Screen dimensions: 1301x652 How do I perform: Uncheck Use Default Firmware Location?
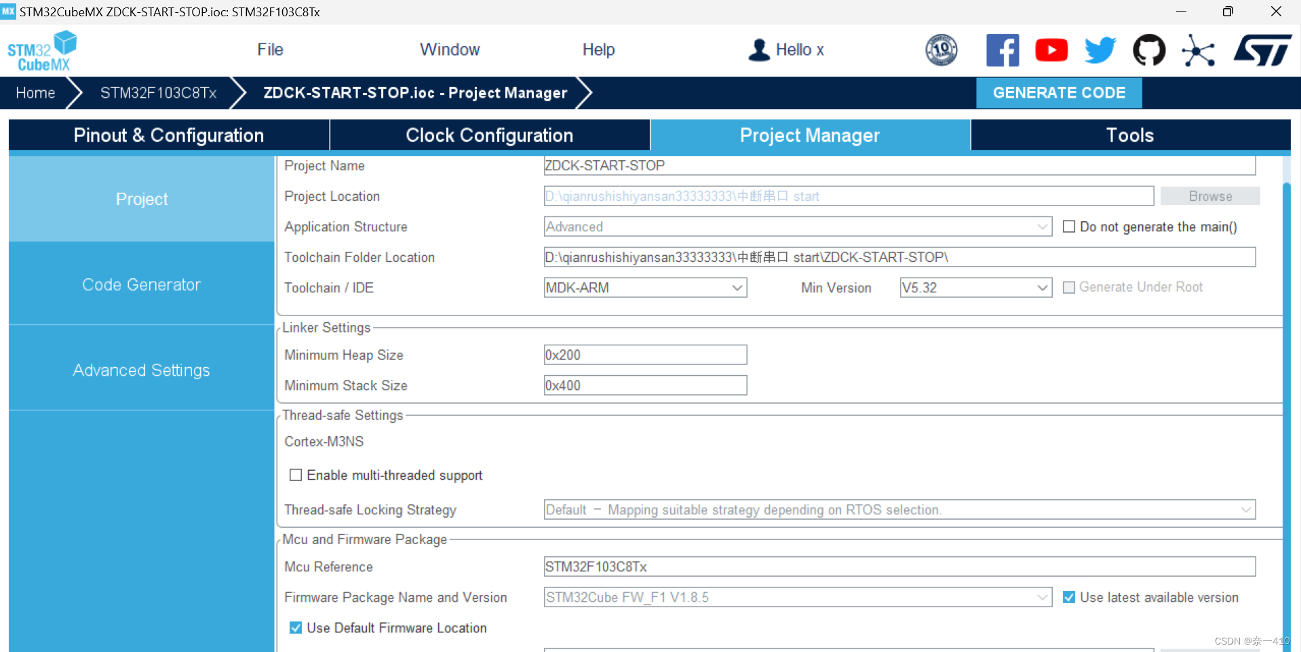point(296,628)
